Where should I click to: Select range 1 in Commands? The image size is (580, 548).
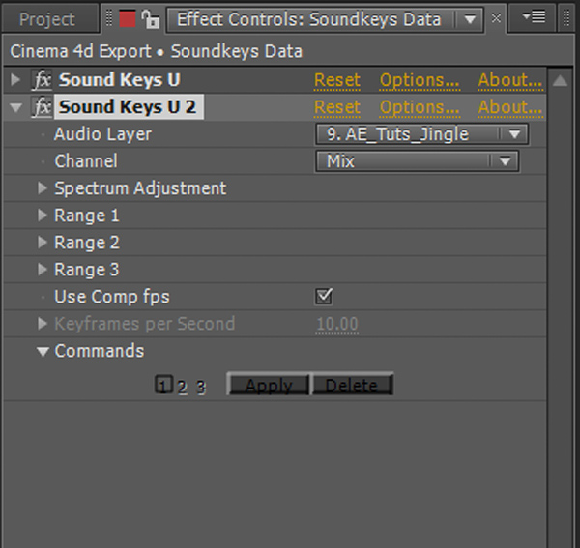tap(163, 385)
